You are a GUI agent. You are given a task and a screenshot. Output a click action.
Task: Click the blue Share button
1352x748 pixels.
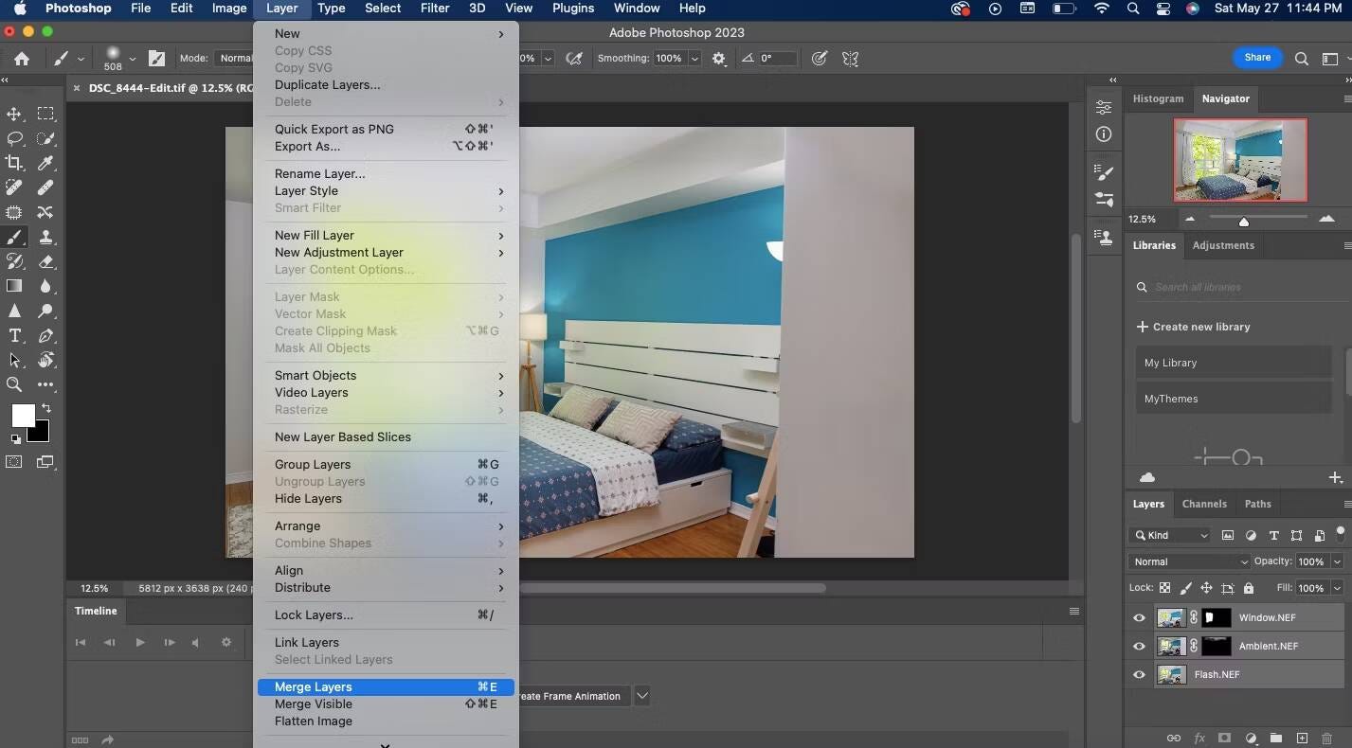(1257, 58)
